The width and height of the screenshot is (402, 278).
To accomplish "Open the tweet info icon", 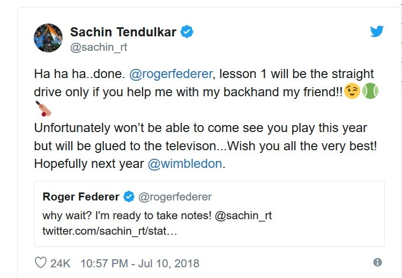I will click(377, 262).
